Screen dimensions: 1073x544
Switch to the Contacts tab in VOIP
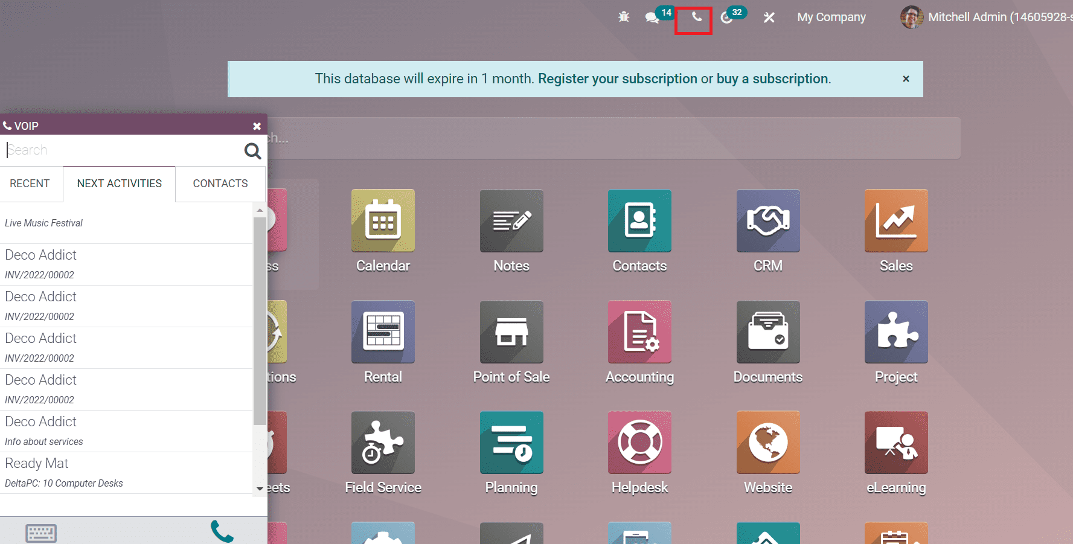220,184
